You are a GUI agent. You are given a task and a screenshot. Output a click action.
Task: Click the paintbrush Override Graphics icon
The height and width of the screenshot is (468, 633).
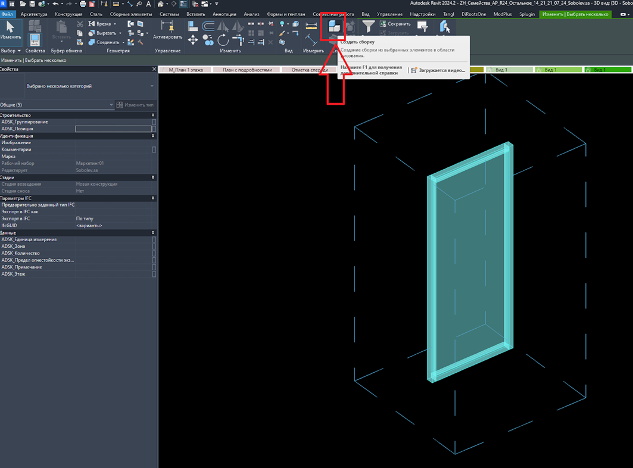[282, 33]
